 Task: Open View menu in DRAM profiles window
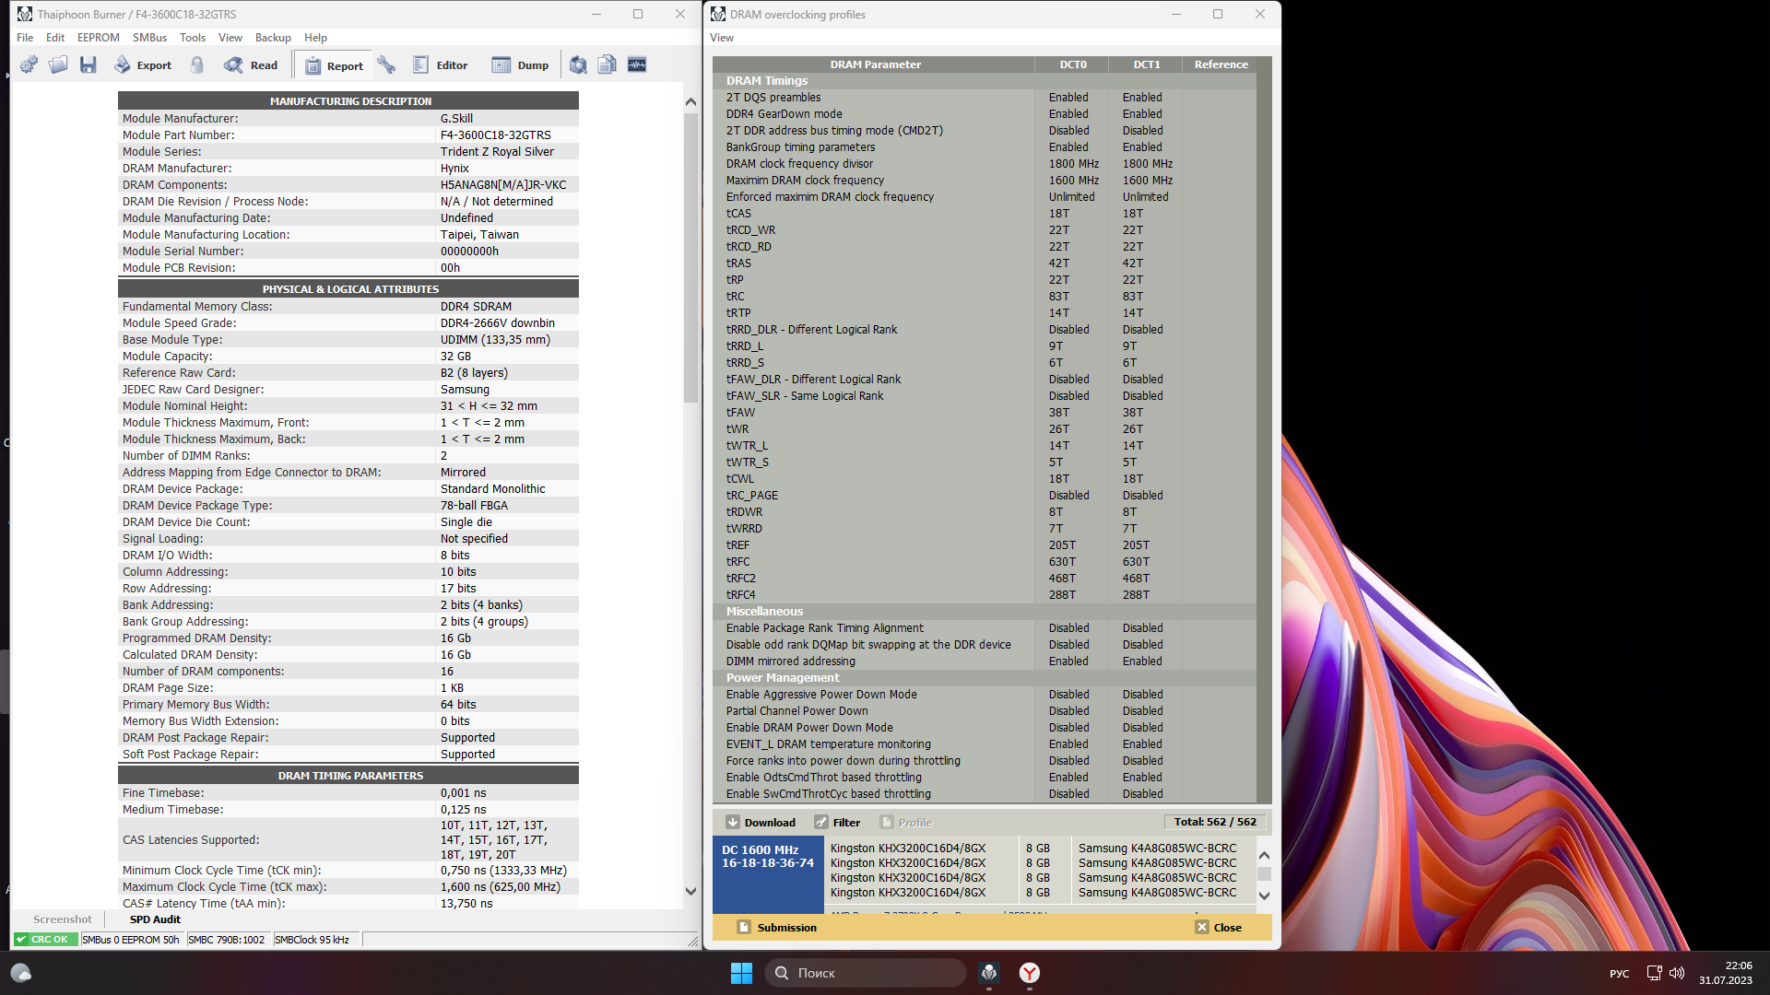tap(721, 38)
